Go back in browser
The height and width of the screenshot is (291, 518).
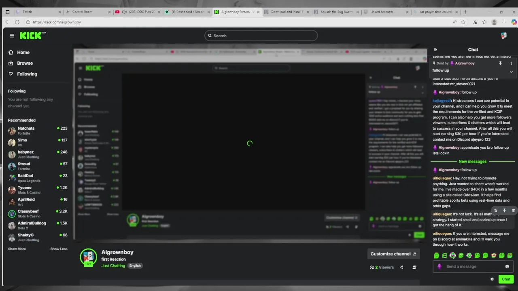pyautogui.click(x=7, y=22)
